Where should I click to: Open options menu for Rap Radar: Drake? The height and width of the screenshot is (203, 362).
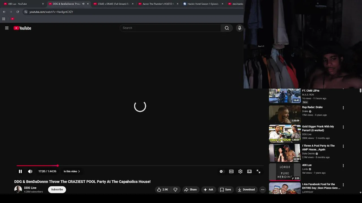[x=343, y=108]
